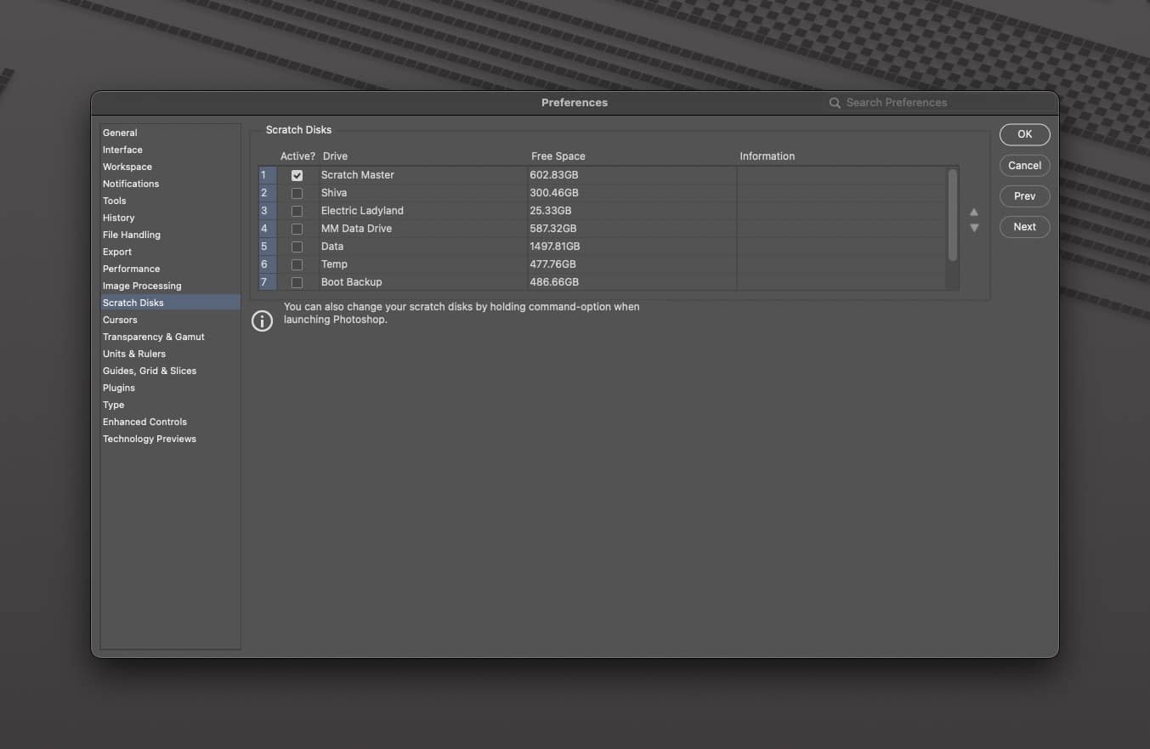Cancel the Preferences dialog
The width and height of the screenshot is (1150, 749).
(1024, 166)
